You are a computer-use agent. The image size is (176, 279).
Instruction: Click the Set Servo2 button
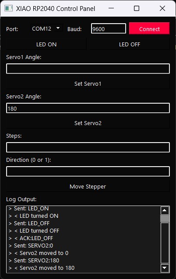pos(88,123)
